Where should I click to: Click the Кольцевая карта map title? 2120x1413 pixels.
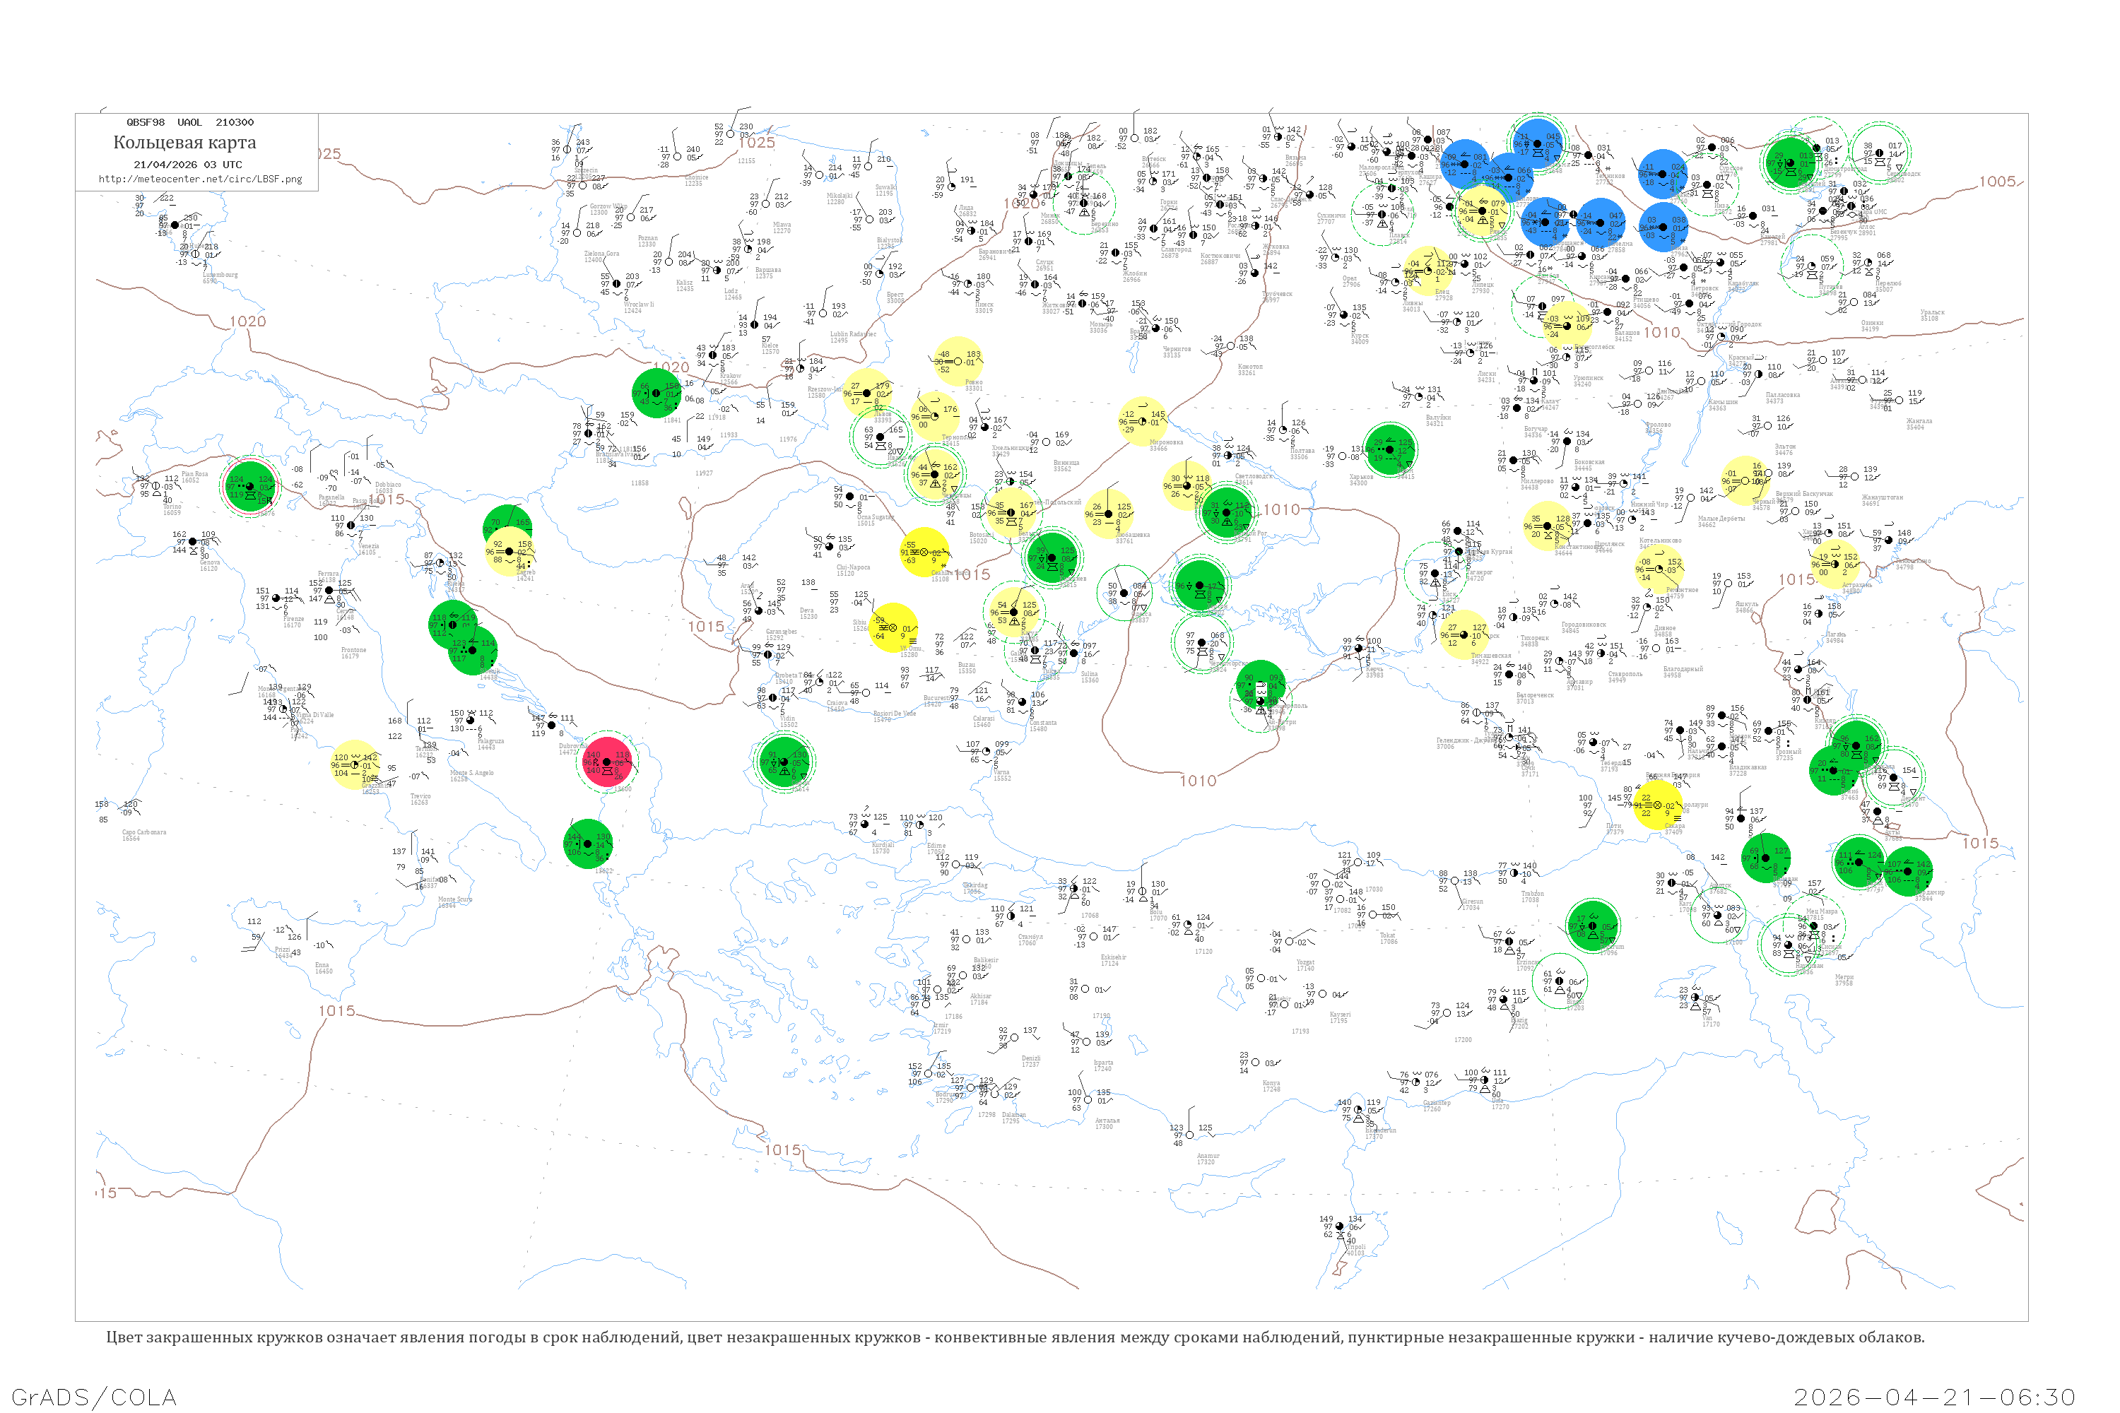tap(184, 143)
